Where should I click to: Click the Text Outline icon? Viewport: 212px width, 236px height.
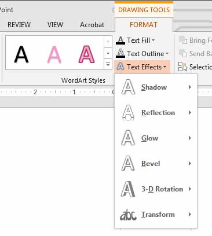(120, 53)
